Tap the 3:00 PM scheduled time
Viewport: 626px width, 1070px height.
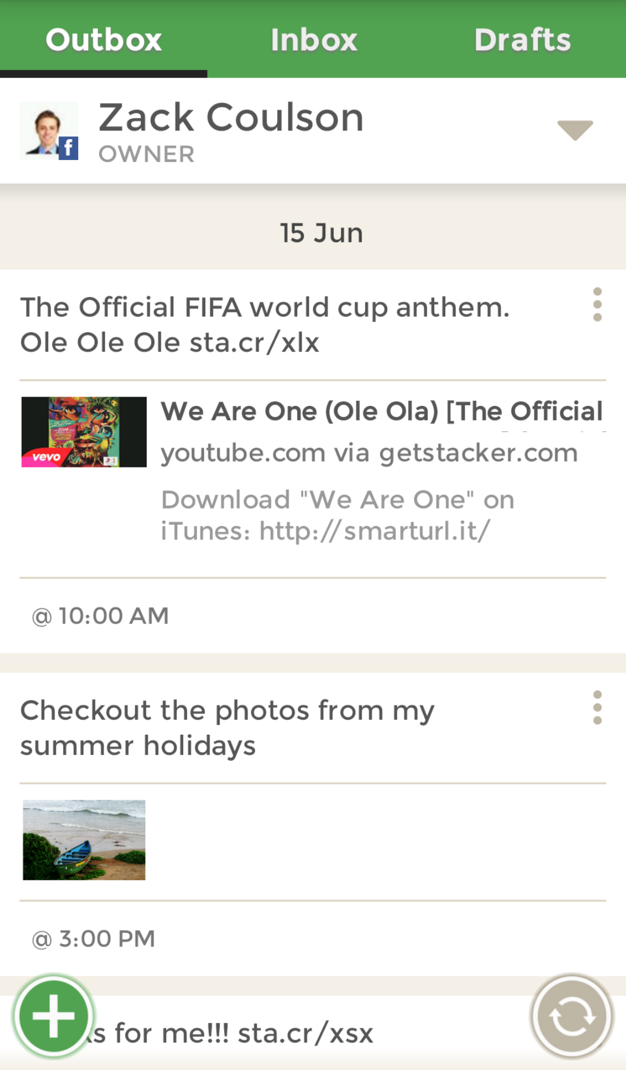point(94,939)
